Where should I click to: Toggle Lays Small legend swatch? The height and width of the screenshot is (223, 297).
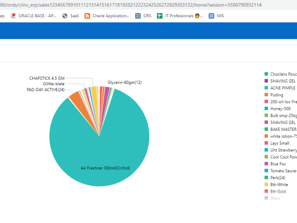pyautogui.click(x=266, y=143)
